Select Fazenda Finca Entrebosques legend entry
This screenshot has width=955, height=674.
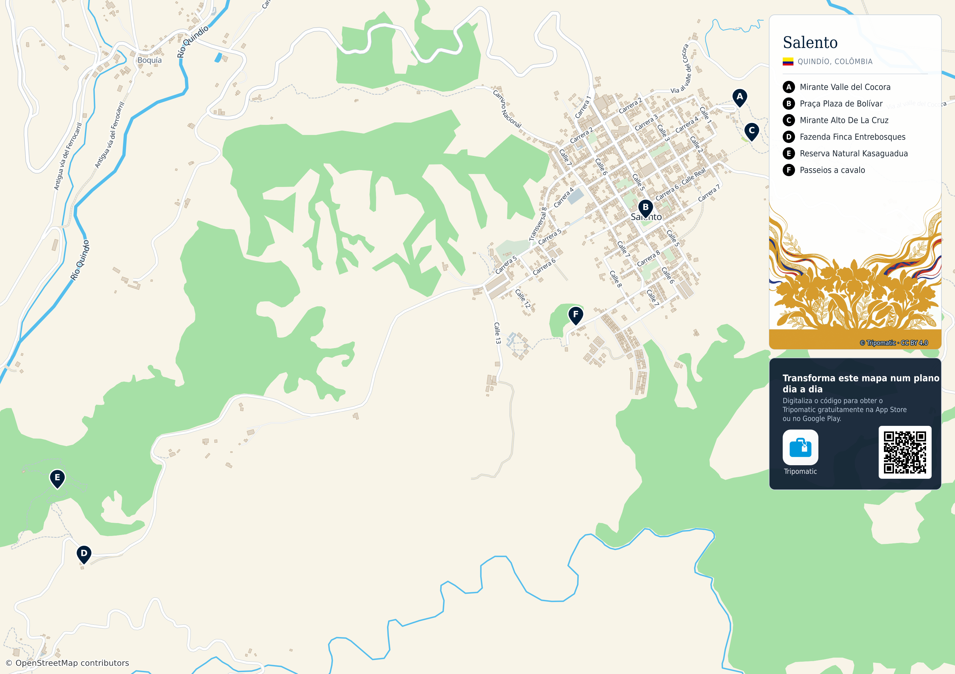852,137
